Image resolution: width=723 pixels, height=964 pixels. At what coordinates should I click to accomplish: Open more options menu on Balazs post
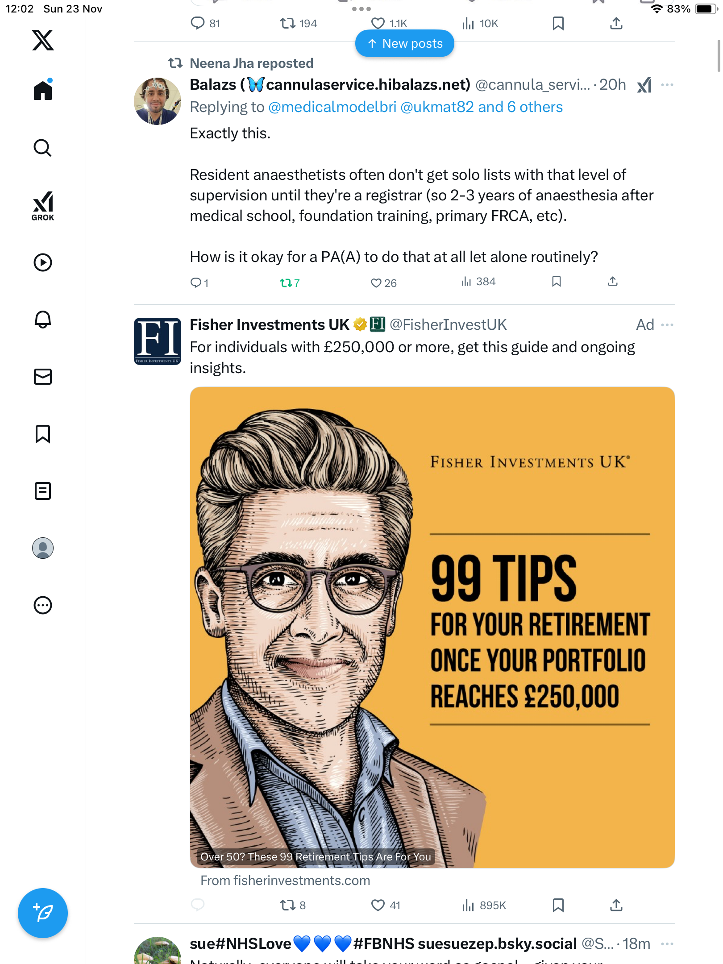(x=667, y=85)
